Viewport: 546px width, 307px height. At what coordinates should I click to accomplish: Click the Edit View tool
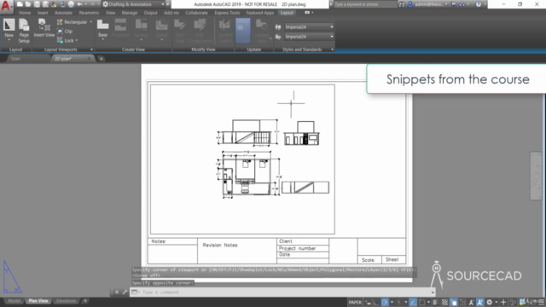[x=180, y=31]
